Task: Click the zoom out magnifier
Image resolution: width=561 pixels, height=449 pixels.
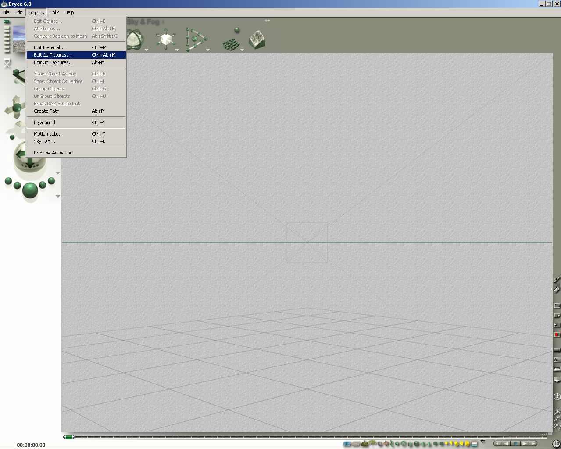Action: [557, 419]
